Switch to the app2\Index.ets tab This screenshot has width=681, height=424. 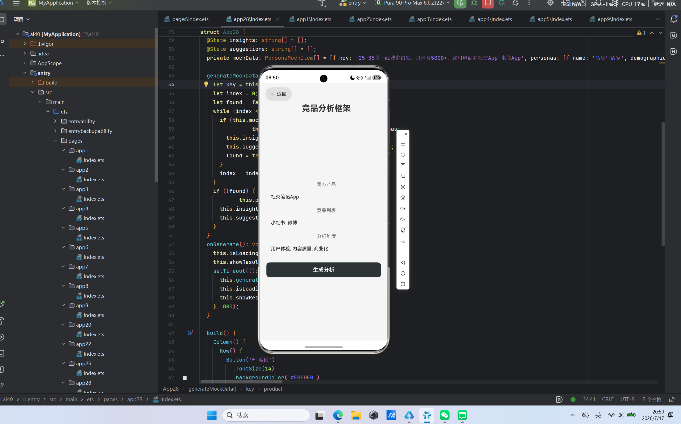click(x=370, y=19)
